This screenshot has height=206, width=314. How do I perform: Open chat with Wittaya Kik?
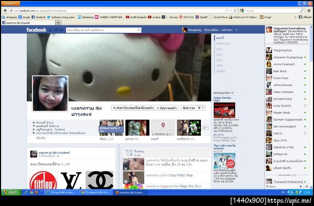click(286, 154)
